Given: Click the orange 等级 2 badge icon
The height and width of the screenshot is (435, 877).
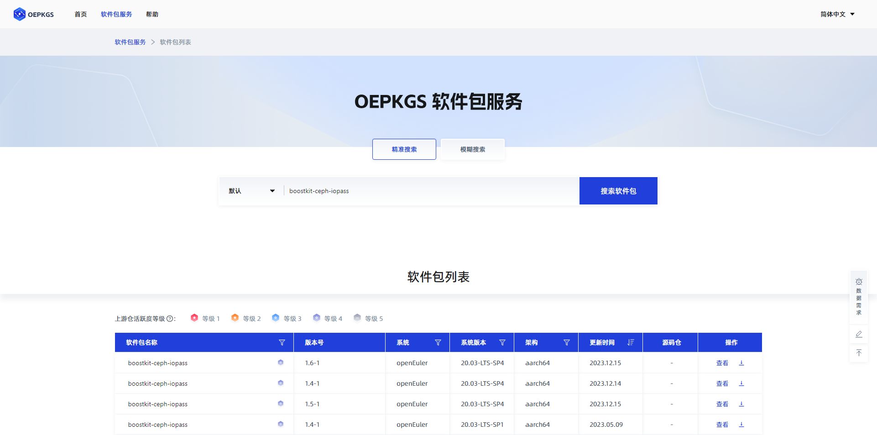Looking at the screenshot, I should [235, 318].
